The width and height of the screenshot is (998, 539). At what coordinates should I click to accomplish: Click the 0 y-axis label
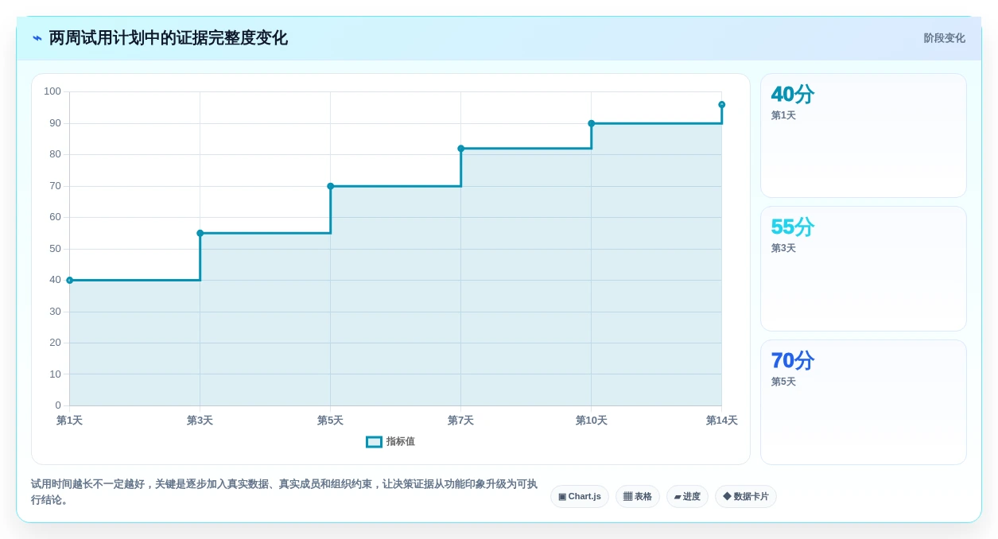point(58,405)
